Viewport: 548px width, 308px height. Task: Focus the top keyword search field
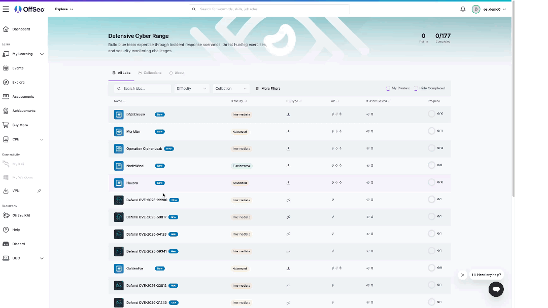point(269,9)
